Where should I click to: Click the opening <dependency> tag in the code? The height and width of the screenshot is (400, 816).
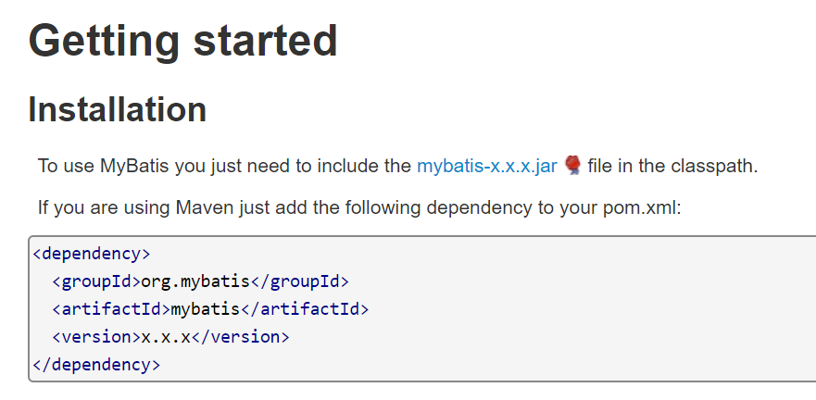click(x=91, y=253)
